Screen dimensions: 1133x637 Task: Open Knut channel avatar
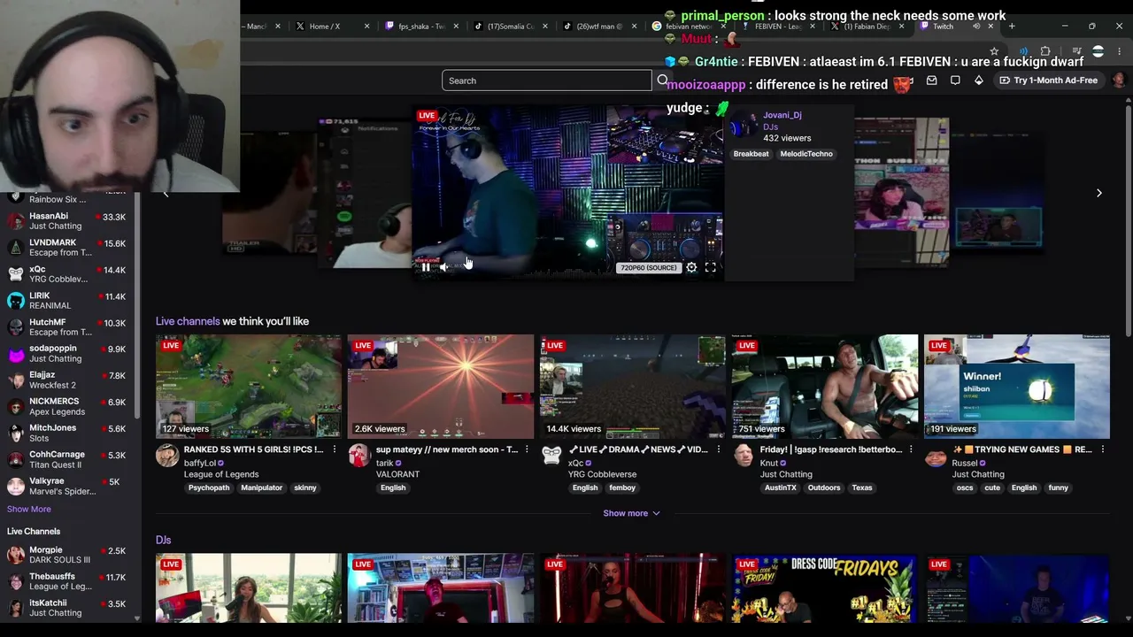pyautogui.click(x=743, y=456)
